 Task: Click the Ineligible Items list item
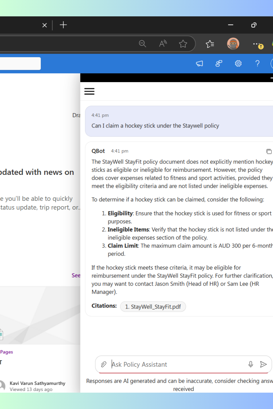pyautogui.click(x=190, y=233)
